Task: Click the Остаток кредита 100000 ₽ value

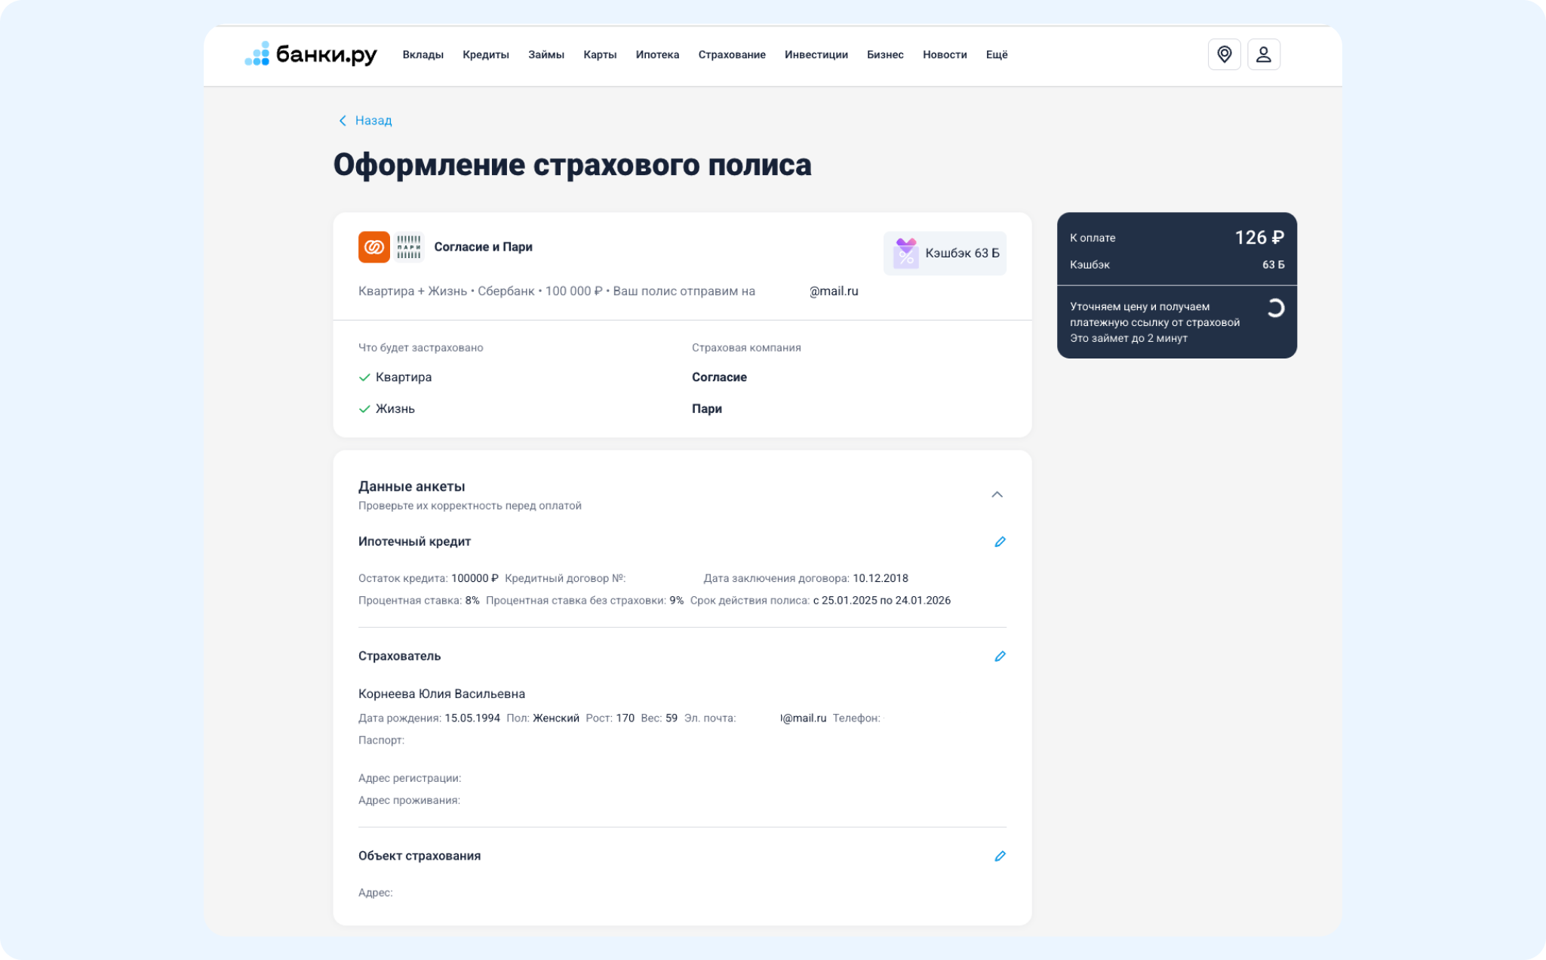Action: click(x=475, y=578)
